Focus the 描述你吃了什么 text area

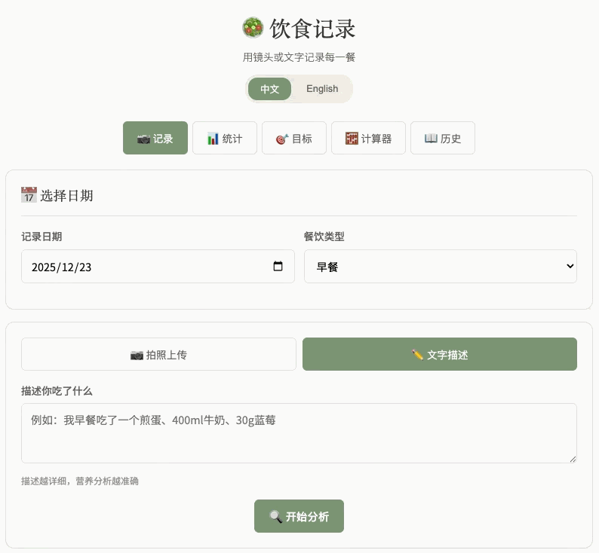pyautogui.click(x=299, y=433)
